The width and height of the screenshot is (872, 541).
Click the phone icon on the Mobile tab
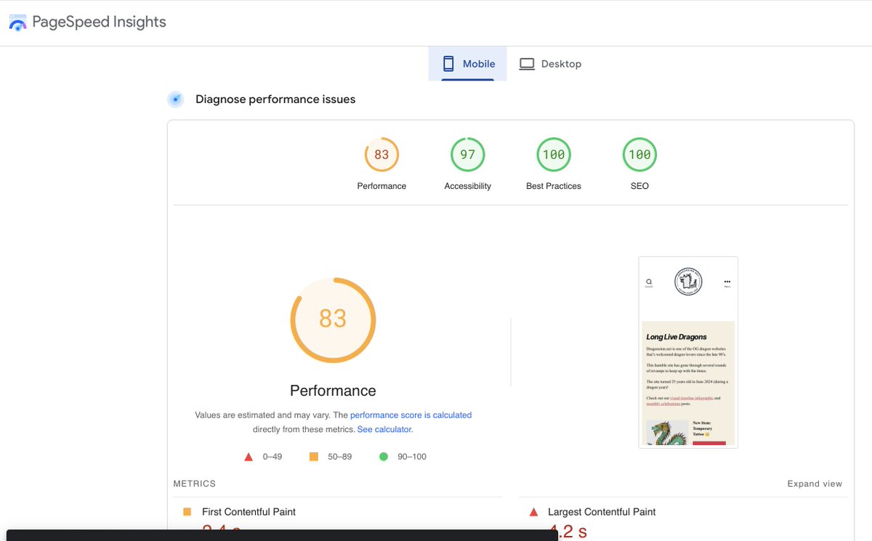448,63
